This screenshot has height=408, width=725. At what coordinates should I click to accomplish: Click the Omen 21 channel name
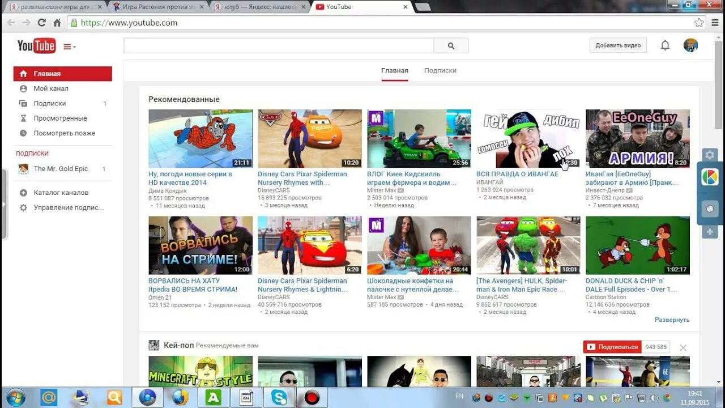click(160, 297)
